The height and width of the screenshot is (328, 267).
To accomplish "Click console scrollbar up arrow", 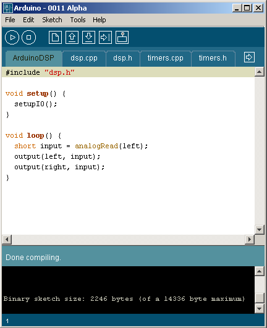I will [x=259, y=271].
